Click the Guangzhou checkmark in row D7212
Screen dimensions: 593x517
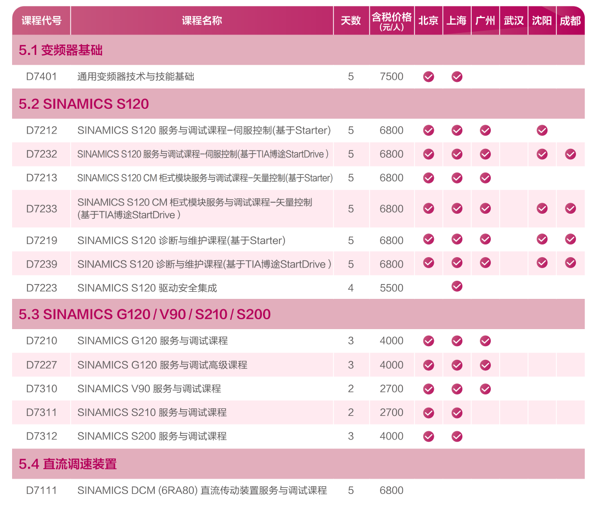[485, 131]
